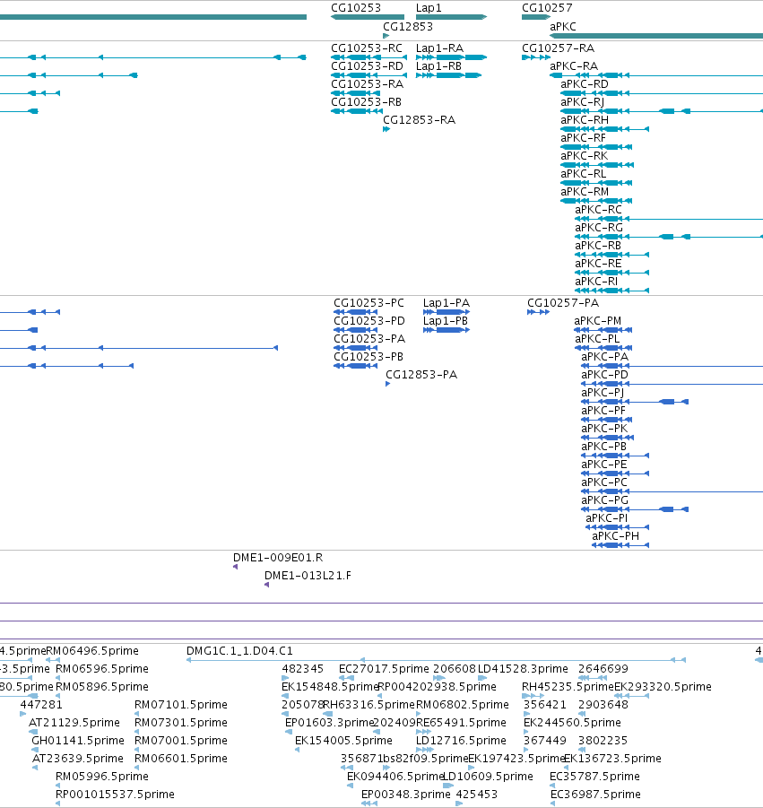Click transcript aPKC-RG
The image size is (763, 808).
tap(599, 228)
